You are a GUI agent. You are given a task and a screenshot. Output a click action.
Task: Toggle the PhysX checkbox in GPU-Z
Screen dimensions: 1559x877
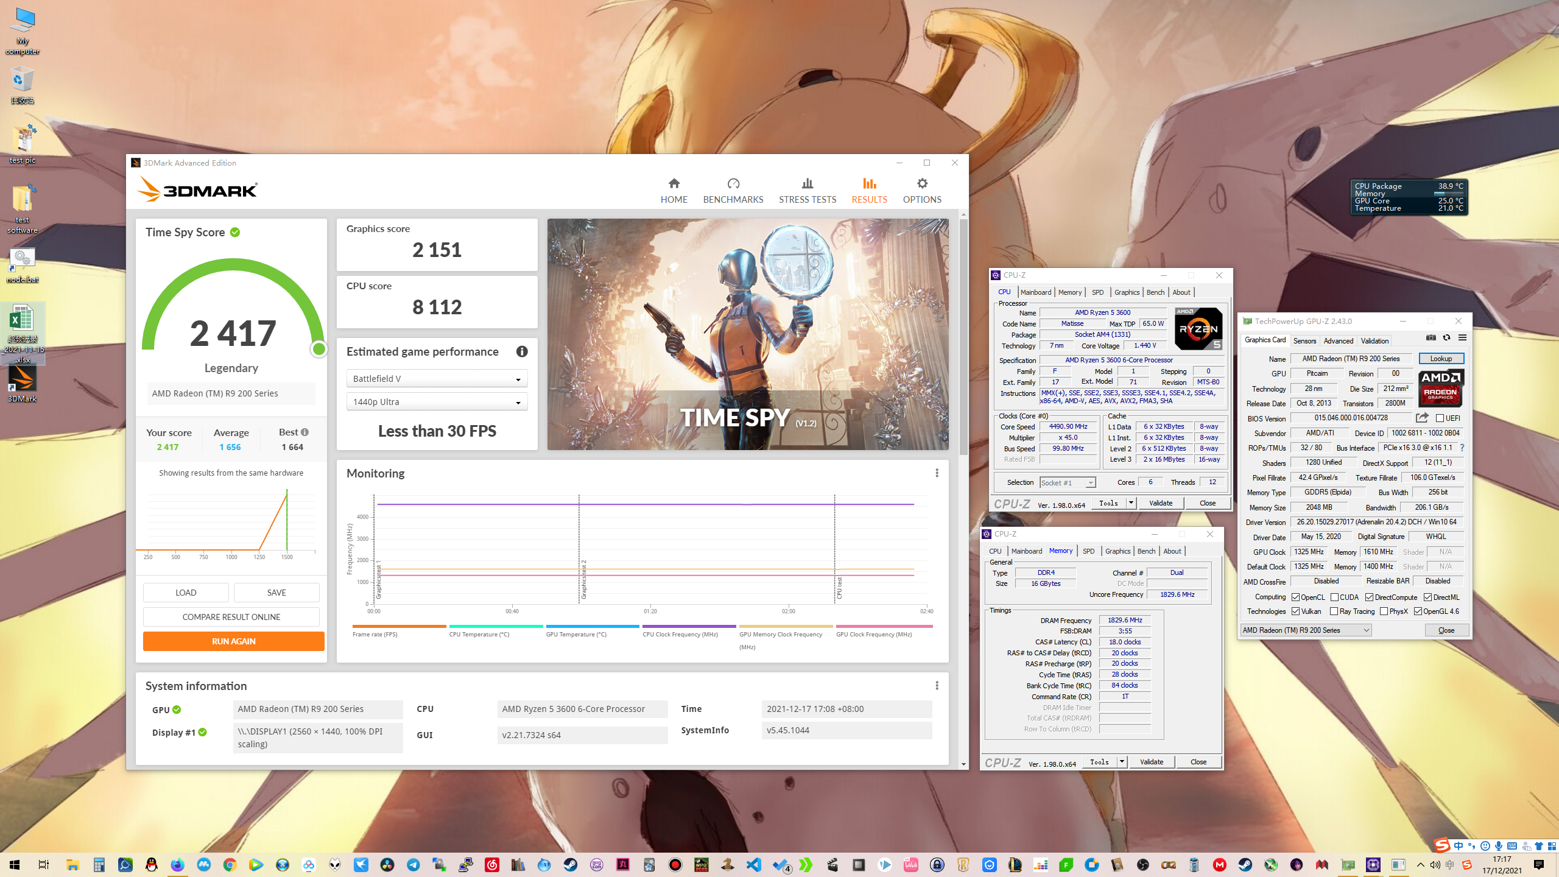[1384, 611]
